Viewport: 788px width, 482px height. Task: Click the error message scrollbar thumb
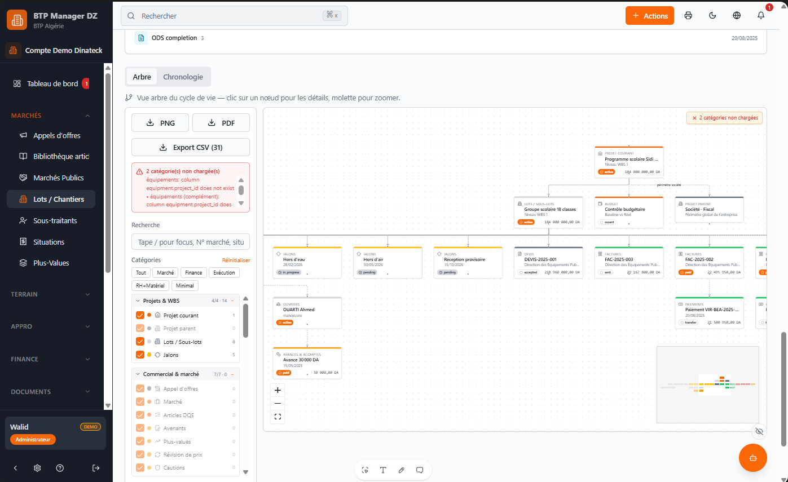241,190
